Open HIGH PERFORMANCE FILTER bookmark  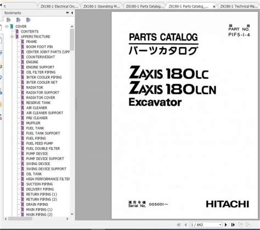click(x=48, y=179)
